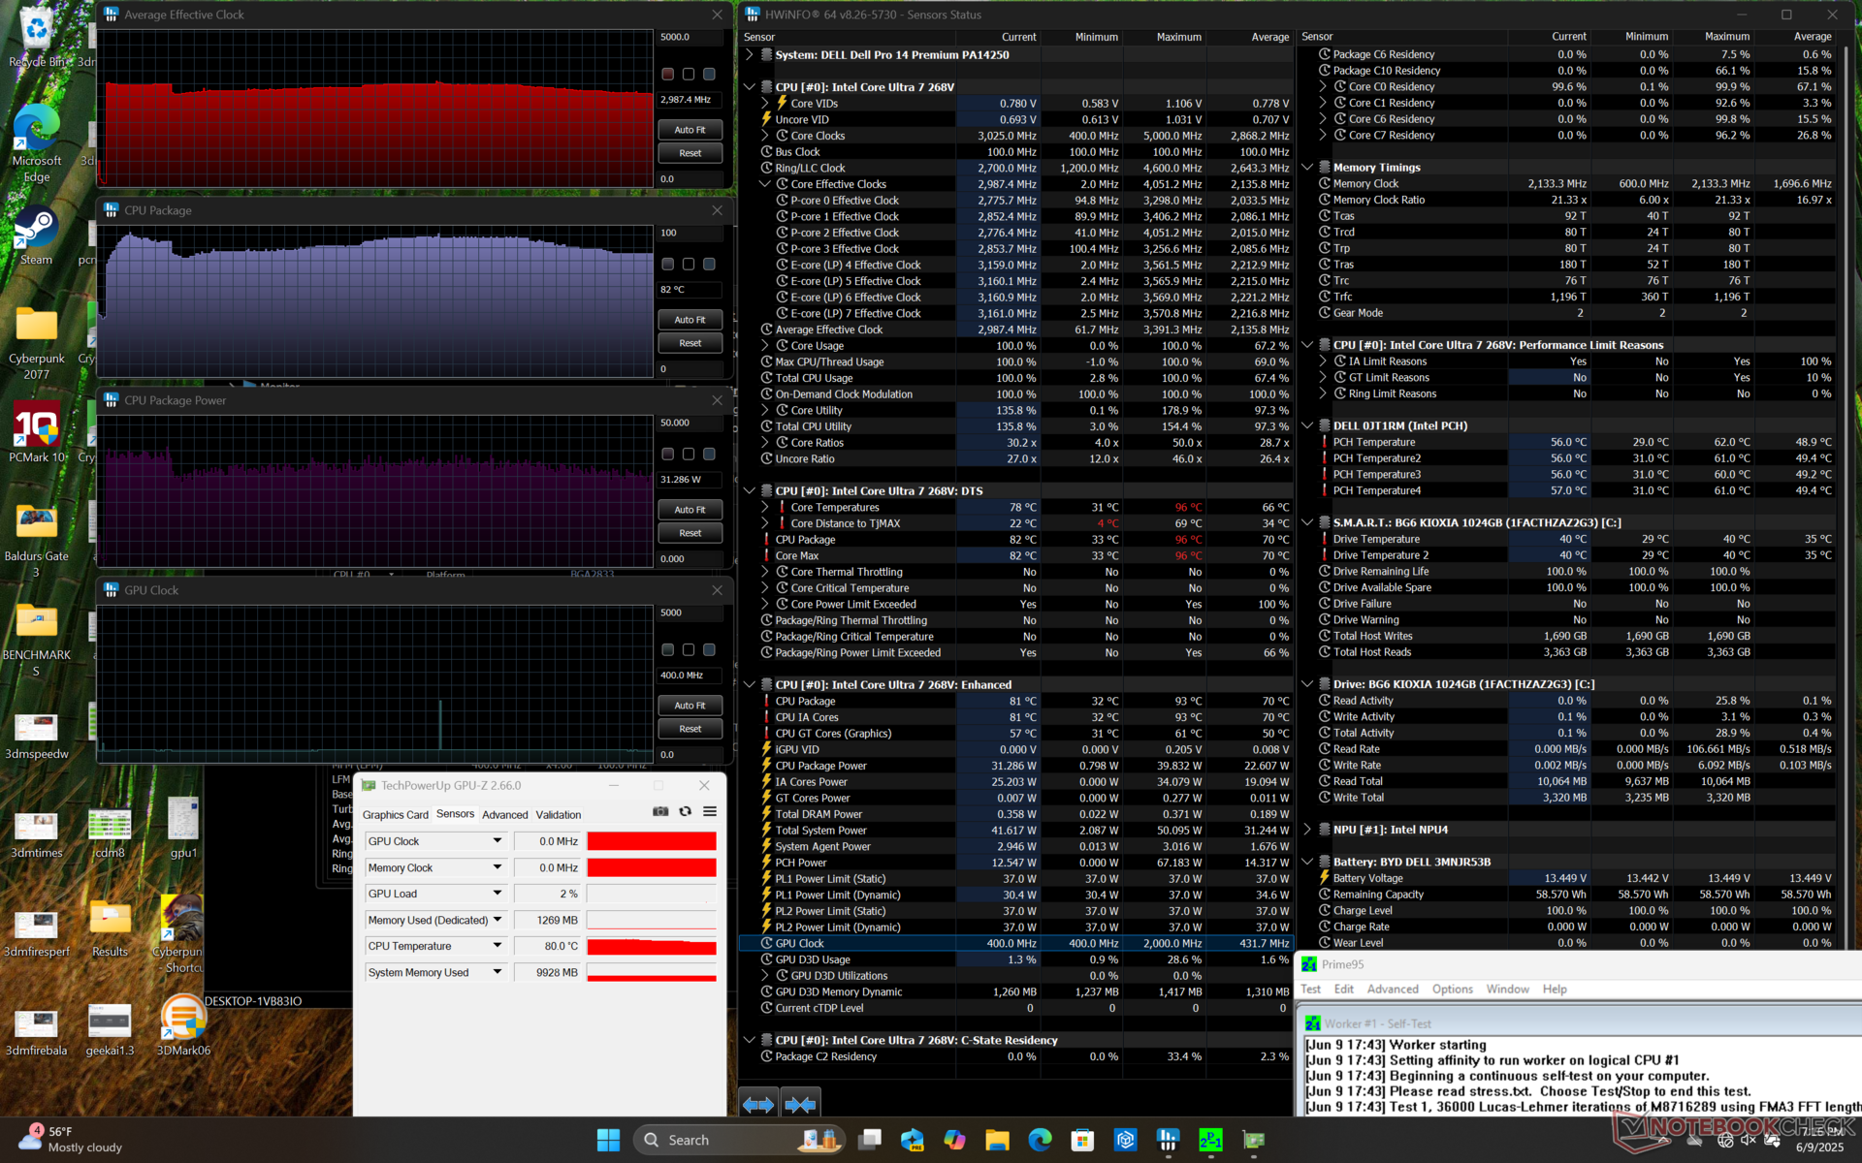Click GPU-Z refresh sensors icon
This screenshot has width=1862, height=1163.
[686, 812]
